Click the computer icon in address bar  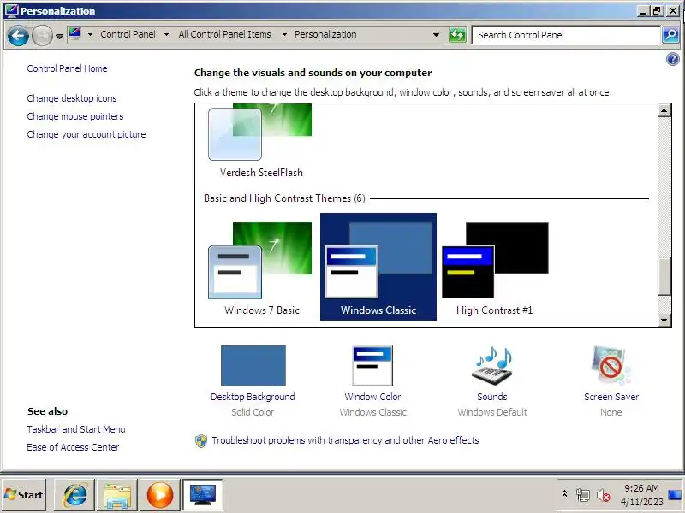point(75,34)
